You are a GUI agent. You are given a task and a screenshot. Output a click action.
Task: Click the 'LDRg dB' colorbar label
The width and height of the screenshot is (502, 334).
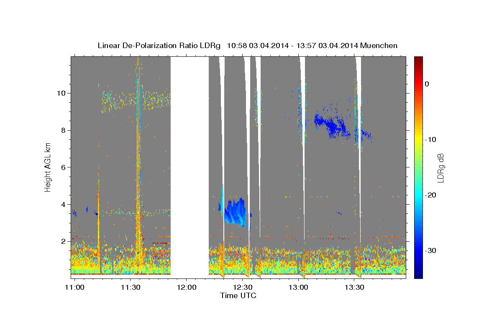point(440,167)
